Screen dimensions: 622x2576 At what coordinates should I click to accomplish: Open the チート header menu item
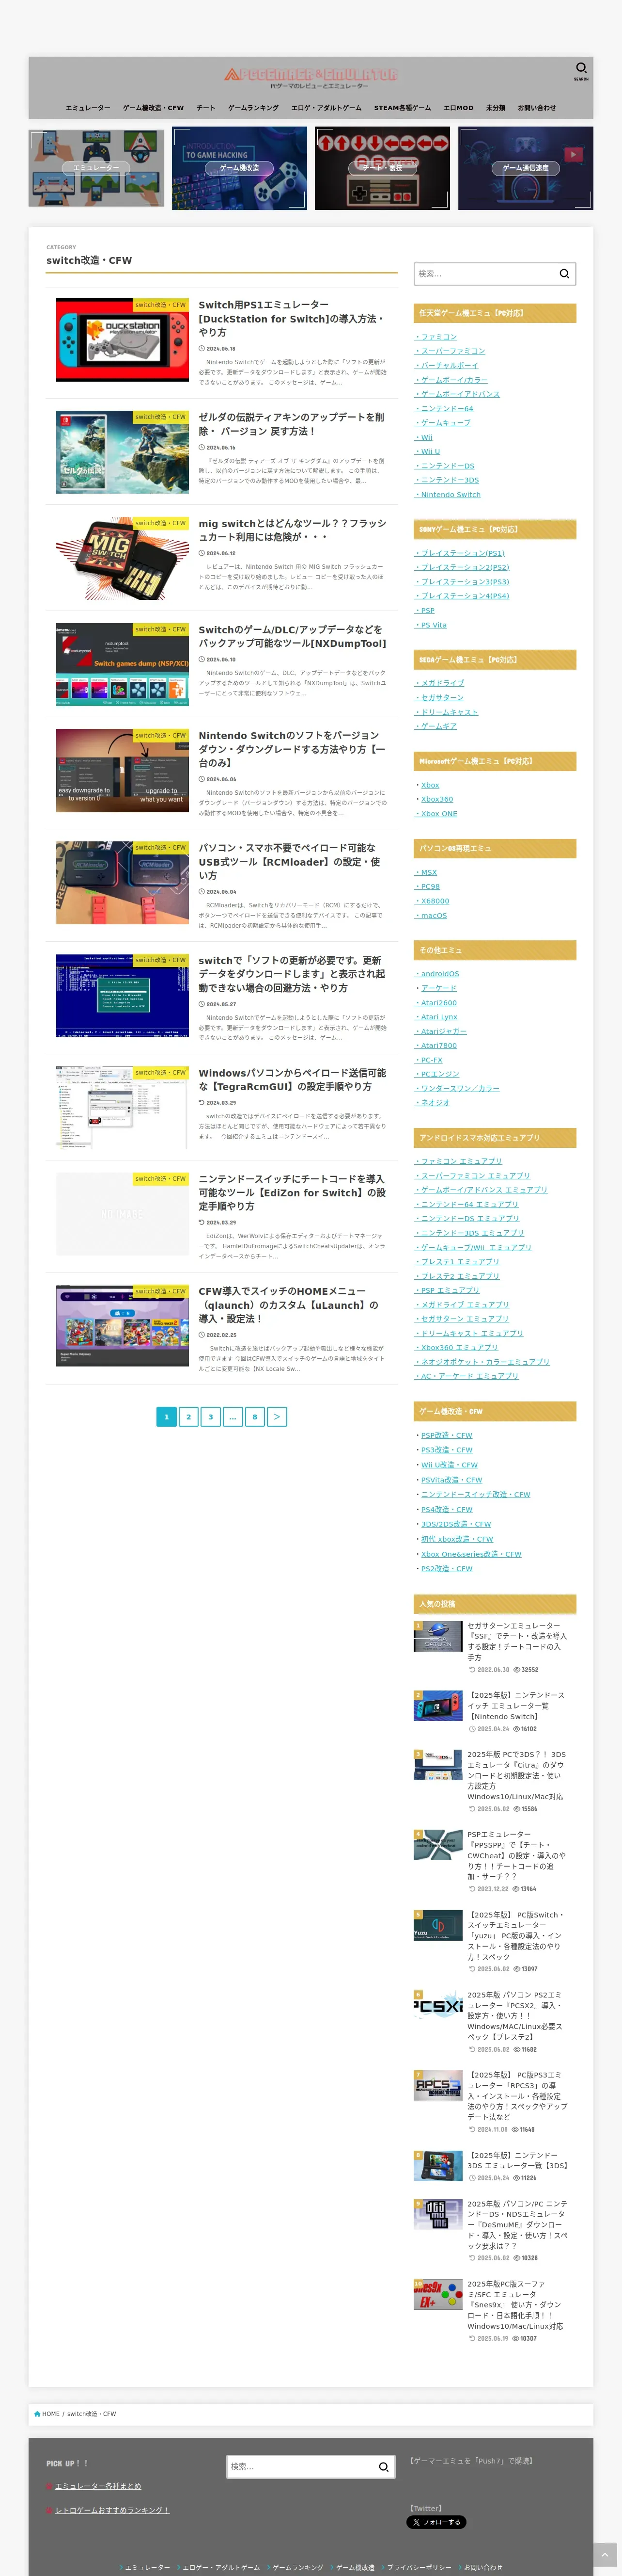206,108
